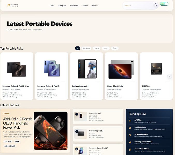Open Samsung Galaxy Z Fold 8 Ultra image
Screen dimensions: 175x155
tap(17, 69)
